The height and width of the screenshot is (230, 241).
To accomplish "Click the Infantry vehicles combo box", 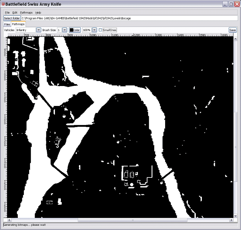I will click(26, 30).
